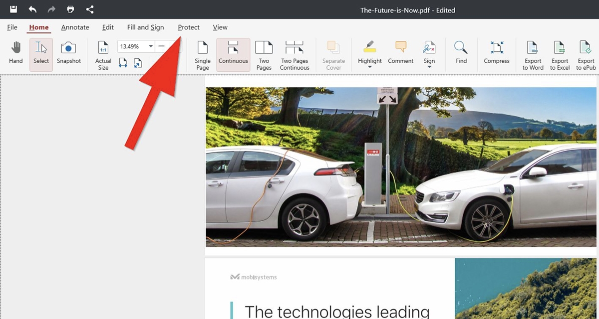Screen dimensions: 599x319
Task: Click the fit width icon
Action: pos(123,63)
